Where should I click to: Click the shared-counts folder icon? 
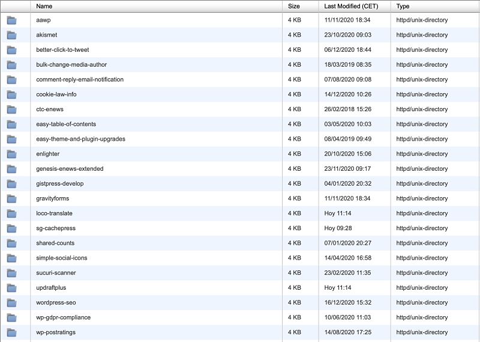pos(11,243)
